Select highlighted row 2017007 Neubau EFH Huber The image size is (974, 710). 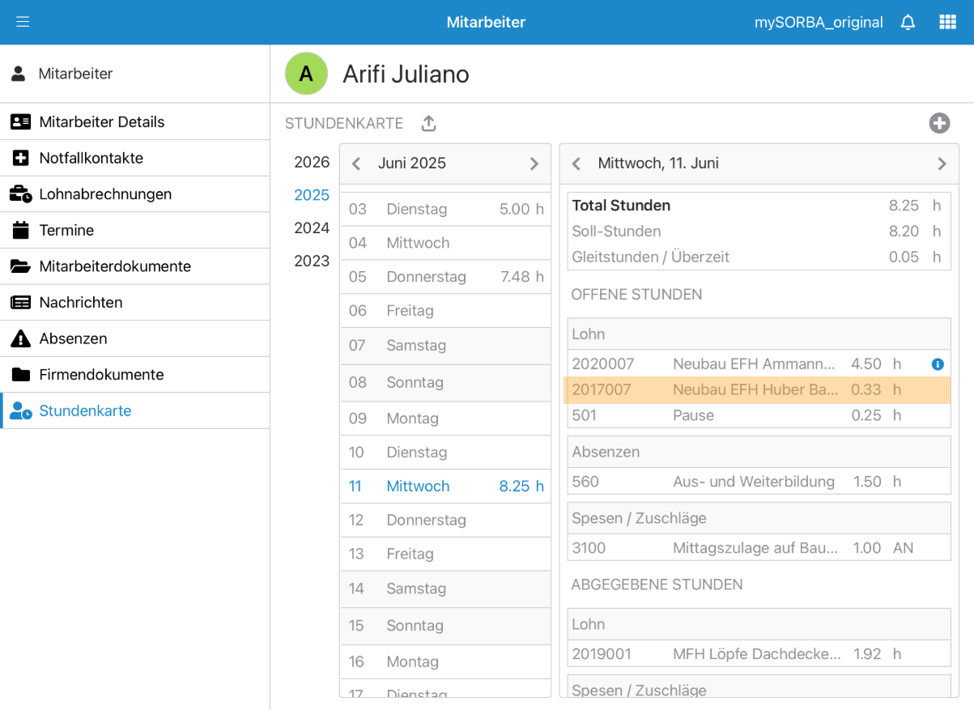757,389
